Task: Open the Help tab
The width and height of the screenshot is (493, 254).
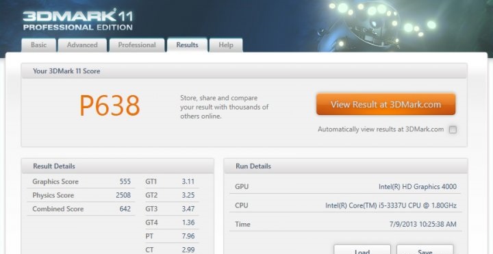Action: pyautogui.click(x=226, y=45)
